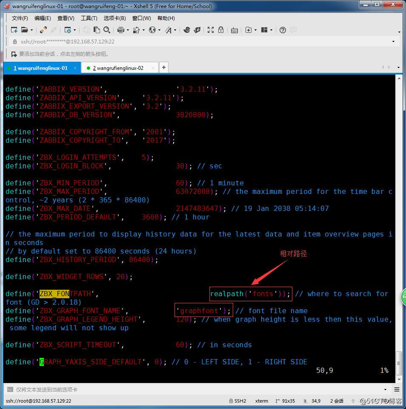Click the grayed-out Copy icon

86,30
